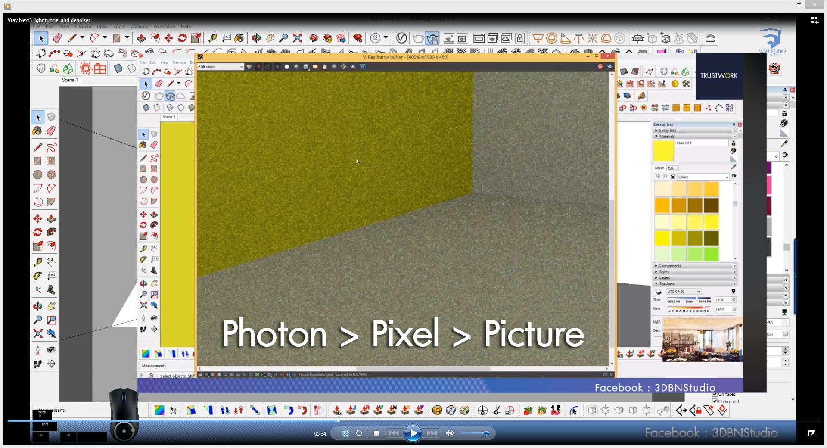Open the Colors library dropdown
Image resolution: width=827 pixels, height=448 pixels.
pyautogui.click(x=703, y=177)
